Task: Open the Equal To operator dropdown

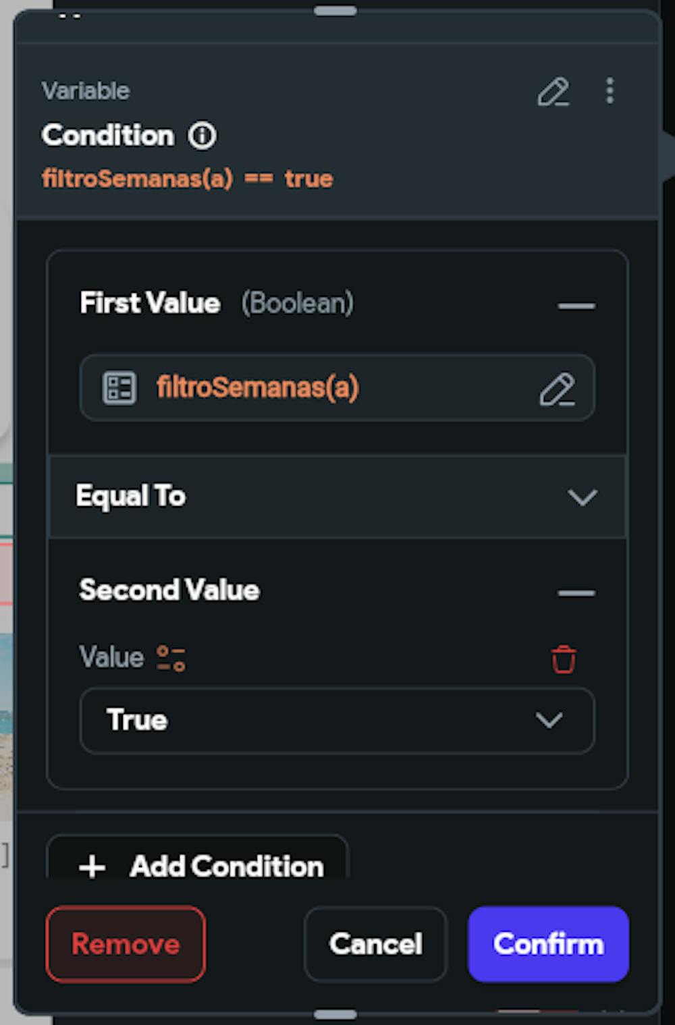Action: (337, 497)
